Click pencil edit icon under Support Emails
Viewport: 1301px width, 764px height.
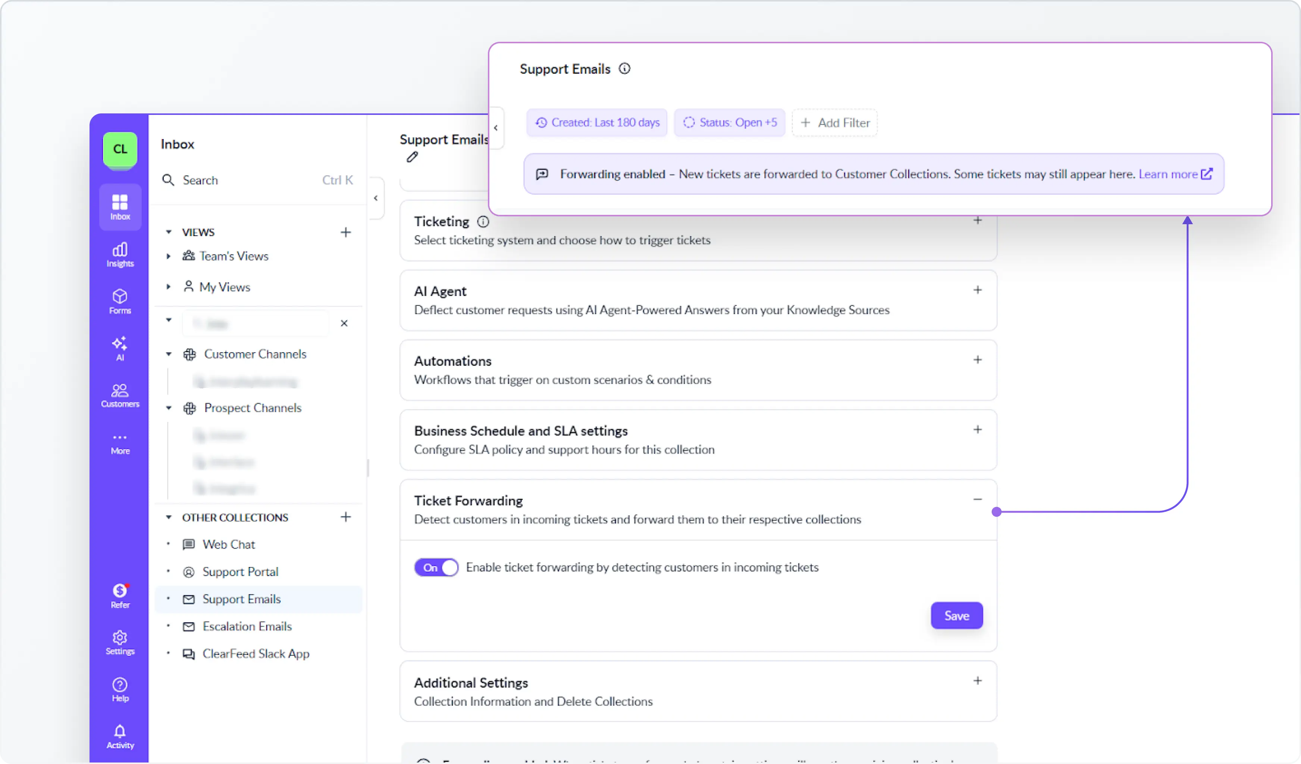(x=412, y=157)
